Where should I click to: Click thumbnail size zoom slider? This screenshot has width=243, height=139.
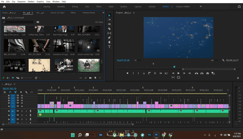click(22, 78)
